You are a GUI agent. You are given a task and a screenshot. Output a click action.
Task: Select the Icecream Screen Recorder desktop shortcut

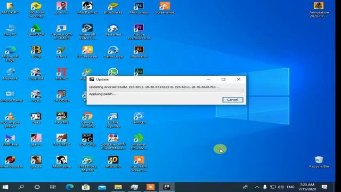[139, 164]
